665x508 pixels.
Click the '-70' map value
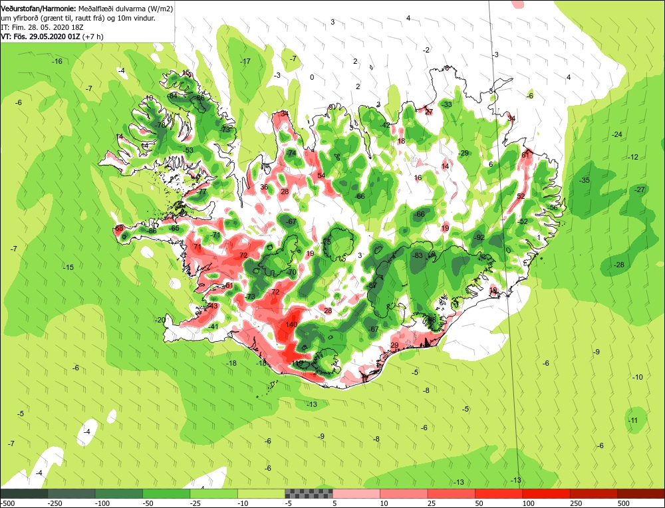(x=291, y=272)
